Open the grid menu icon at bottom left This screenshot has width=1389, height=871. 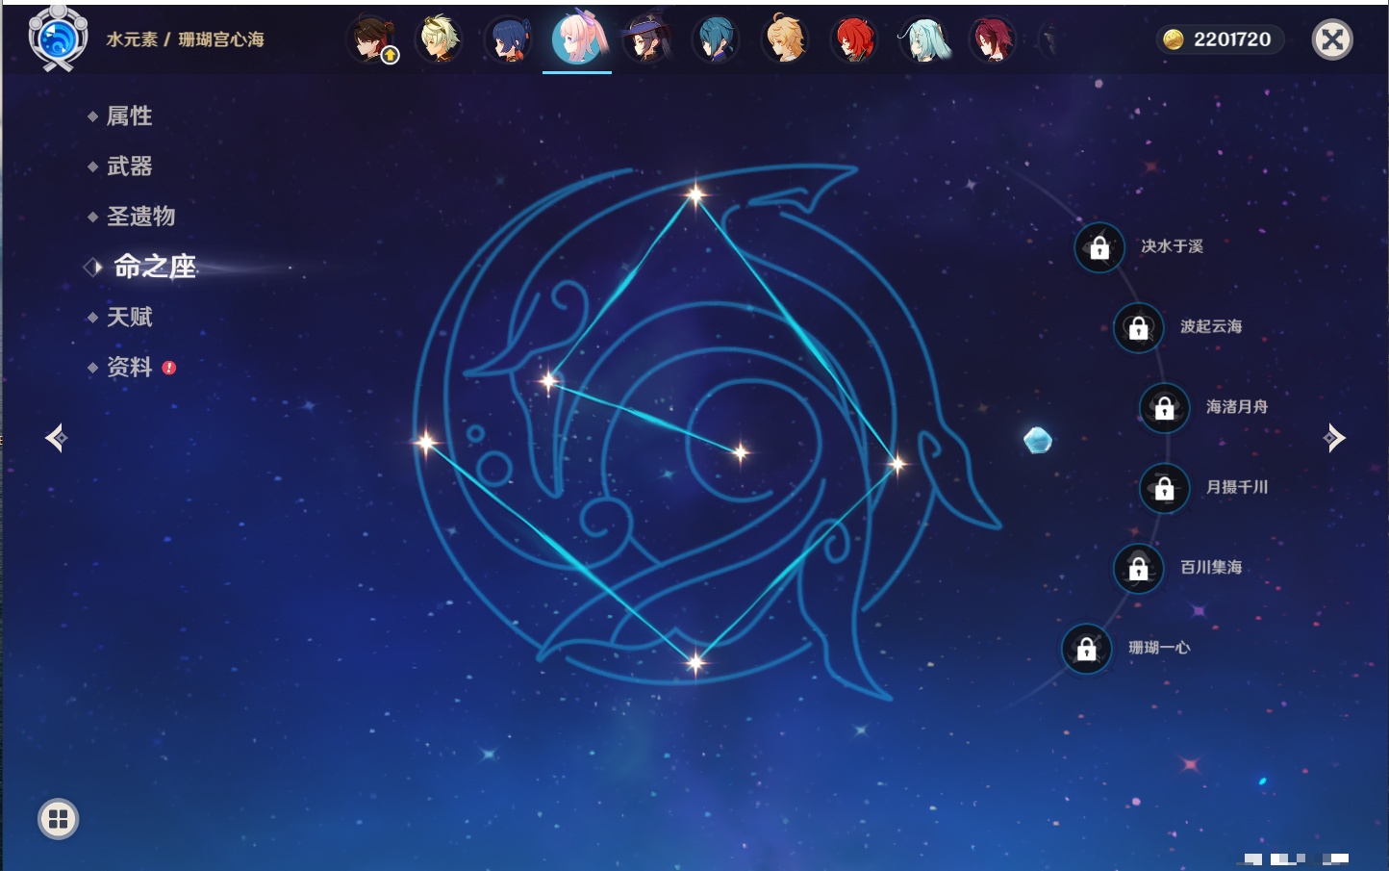coord(58,819)
